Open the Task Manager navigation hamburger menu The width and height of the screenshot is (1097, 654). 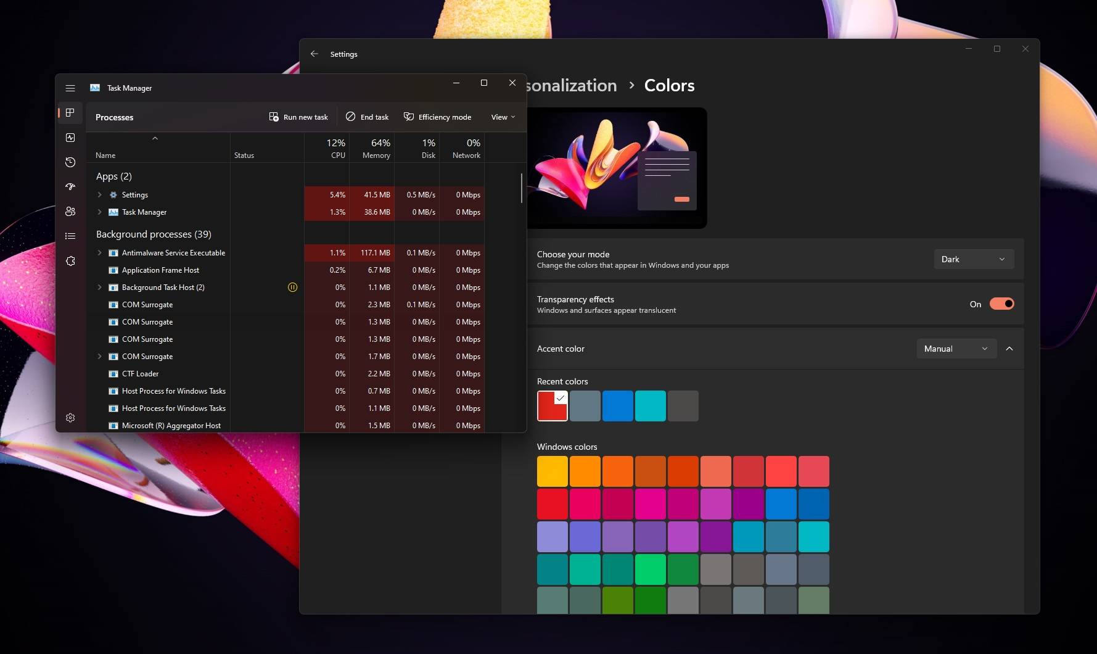(x=70, y=88)
